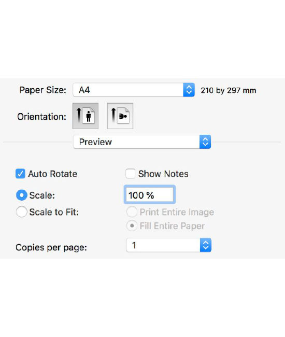Choose the Scale to Fit radio button
Screen dimensions: 285x337
coord(21,212)
